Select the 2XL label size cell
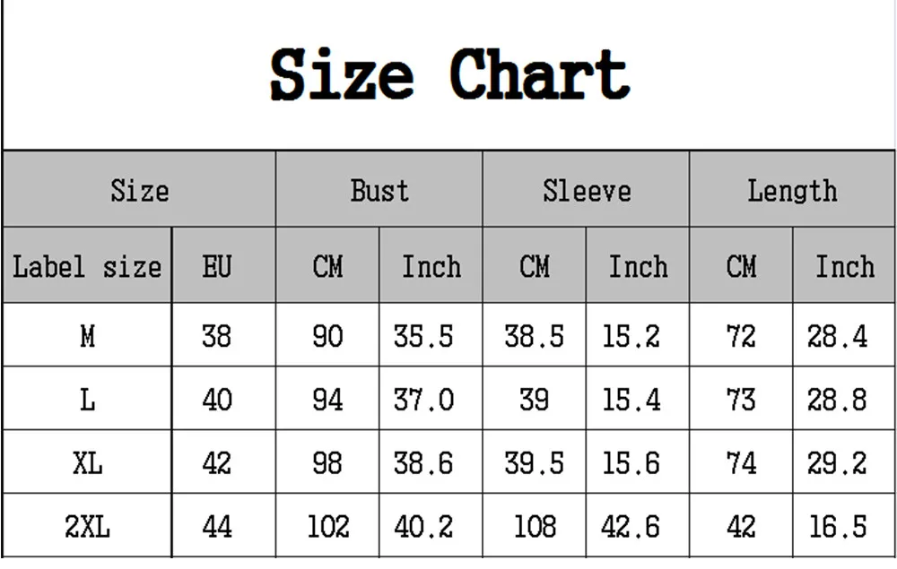Image resolution: width=897 pixels, height=569 pixels. (x=88, y=526)
